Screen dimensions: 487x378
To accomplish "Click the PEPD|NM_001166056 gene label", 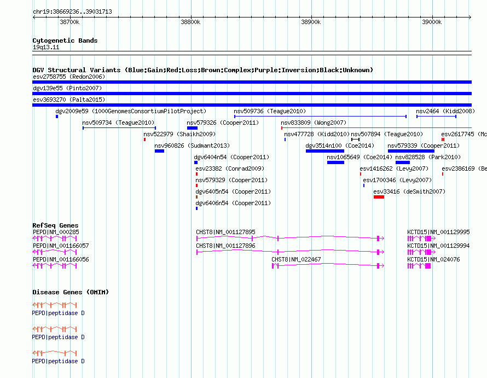I will (x=61, y=259).
